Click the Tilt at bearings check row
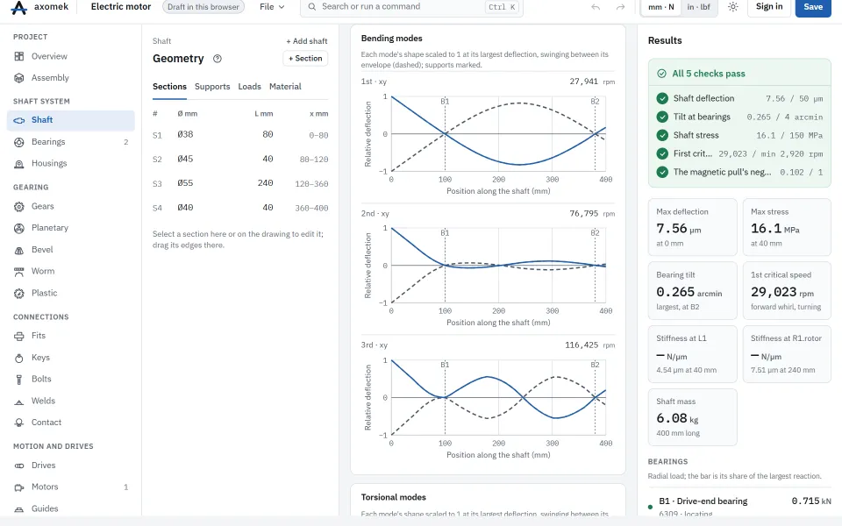 (x=739, y=117)
